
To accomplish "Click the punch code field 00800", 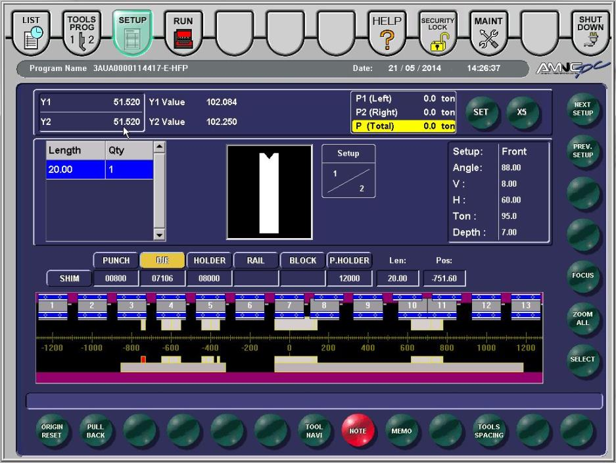I will (116, 278).
